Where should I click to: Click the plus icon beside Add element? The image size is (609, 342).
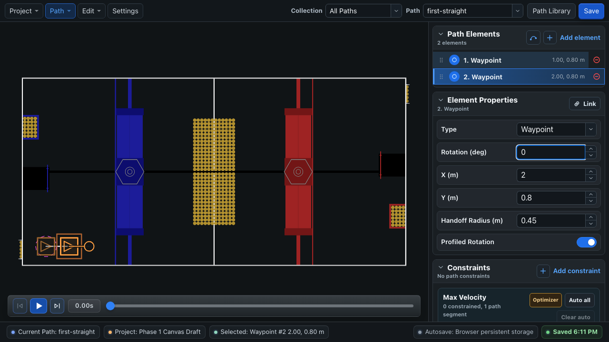(550, 38)
